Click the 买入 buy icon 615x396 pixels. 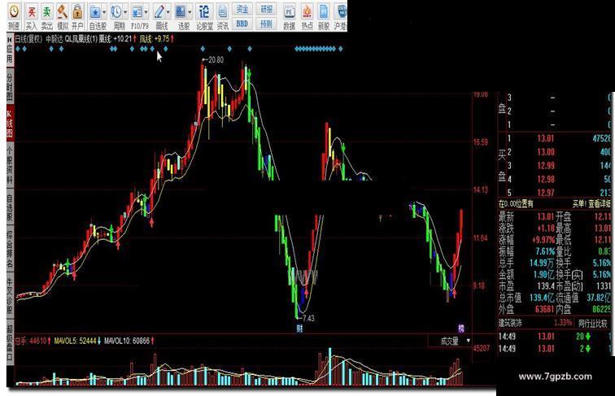pos(32,11)
